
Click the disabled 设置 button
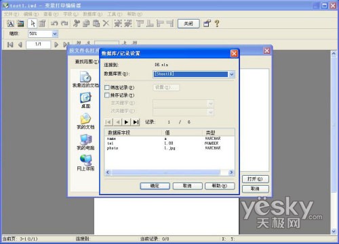tap(166, 87)
